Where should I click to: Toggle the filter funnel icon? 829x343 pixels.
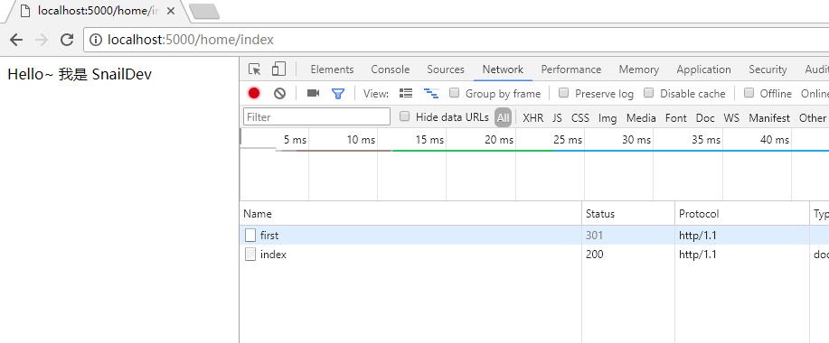[x=338, y=94]
